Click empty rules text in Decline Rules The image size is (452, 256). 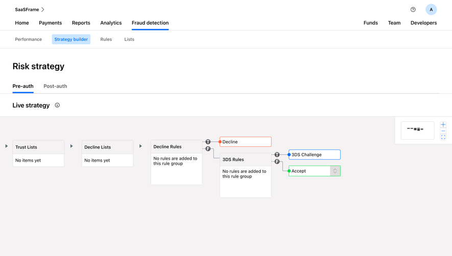click(x=175, y=161)
